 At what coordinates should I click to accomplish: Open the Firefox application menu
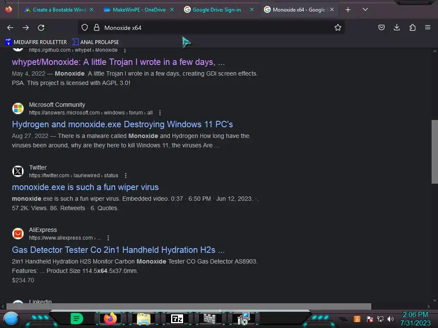point(428,27)
